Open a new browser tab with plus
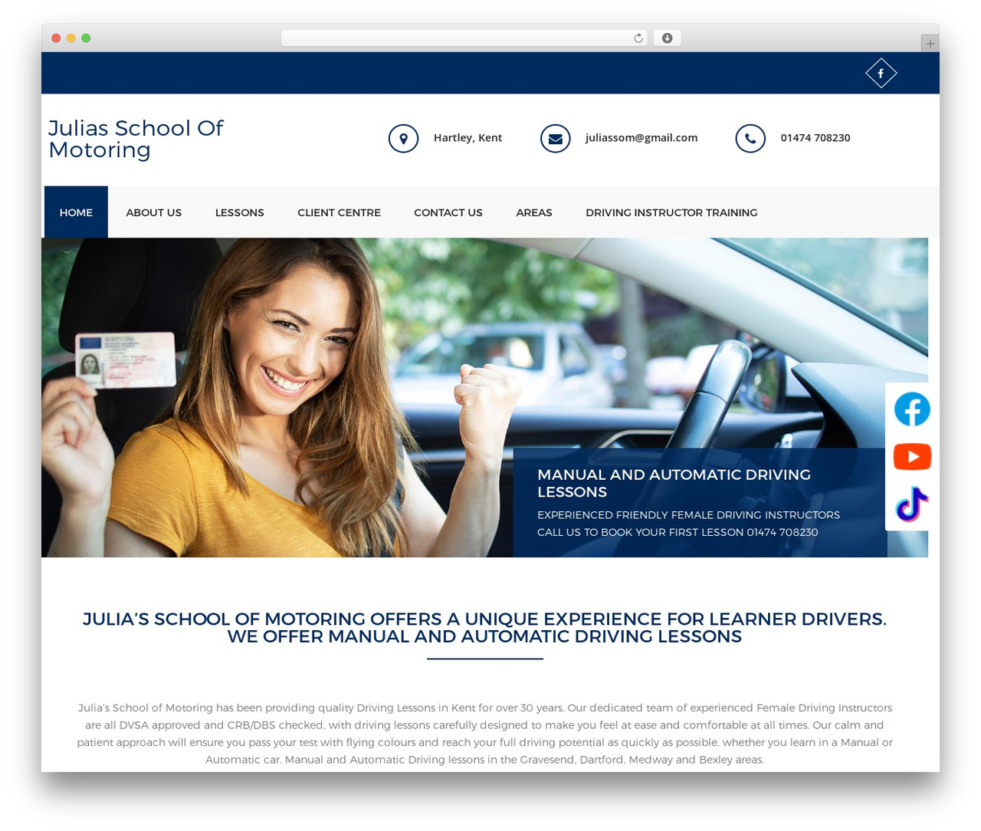This screenshot has height=831, width=981. pyautogui.click(x=930, y=44)
